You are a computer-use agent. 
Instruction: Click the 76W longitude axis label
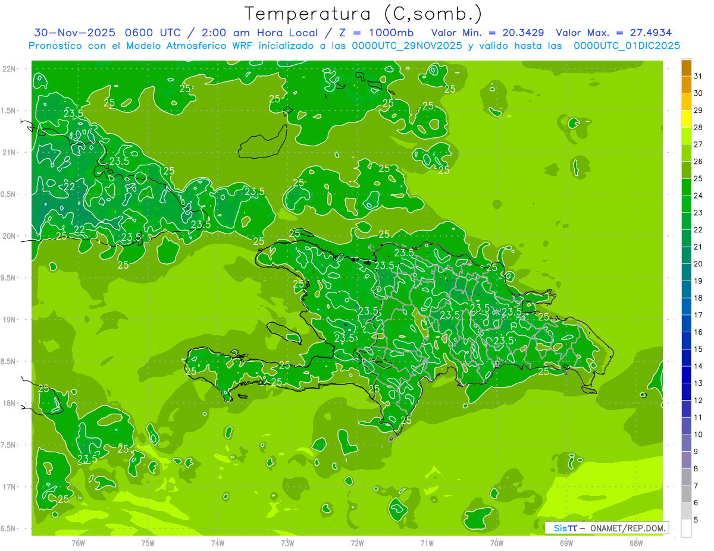78,543
